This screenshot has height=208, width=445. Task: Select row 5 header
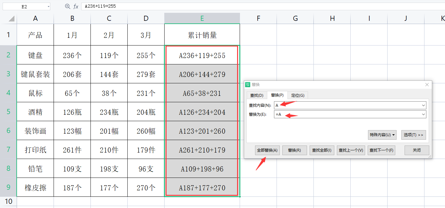(x=8, y=112)
